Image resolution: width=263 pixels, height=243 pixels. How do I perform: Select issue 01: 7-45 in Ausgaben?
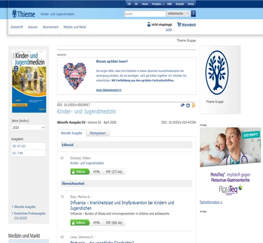coord(29,153)
